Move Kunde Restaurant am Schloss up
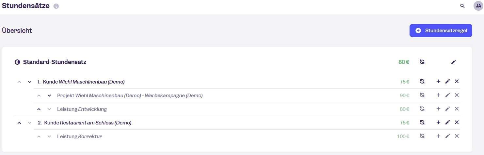This screenshot has height=155, width=484. 19,123
